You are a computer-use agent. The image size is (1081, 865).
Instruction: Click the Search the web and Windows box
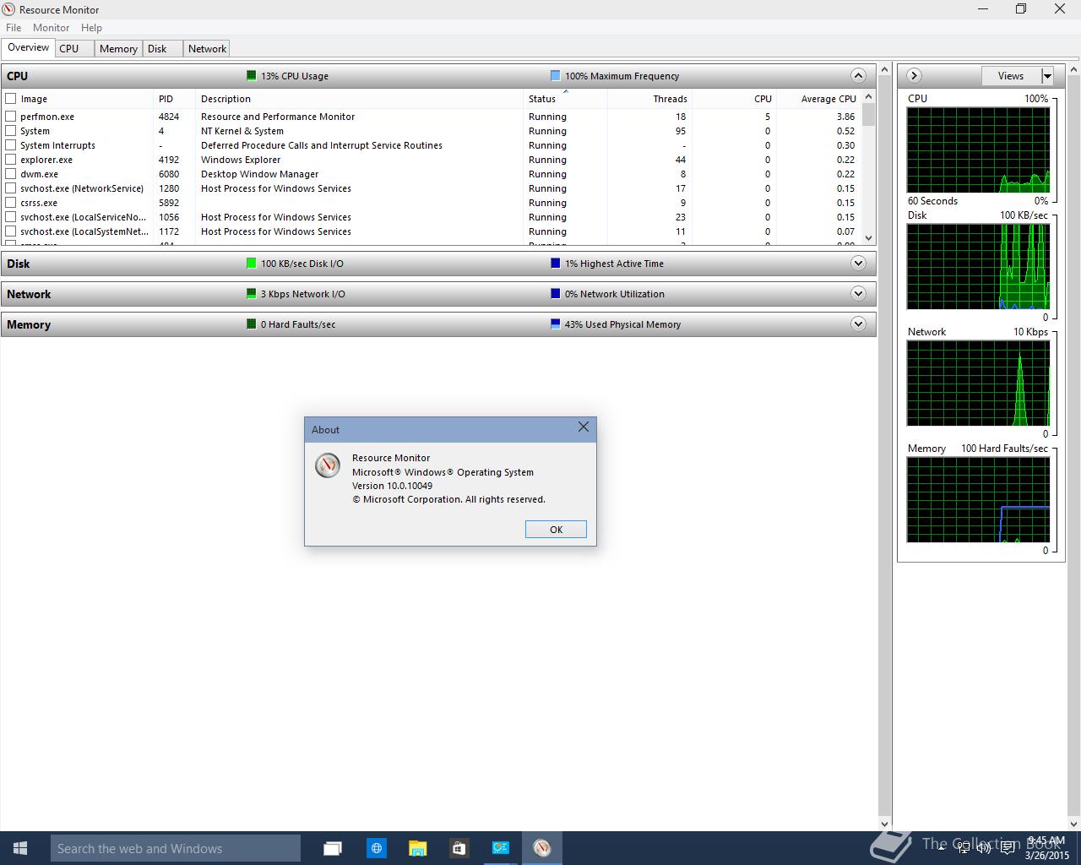175,848
